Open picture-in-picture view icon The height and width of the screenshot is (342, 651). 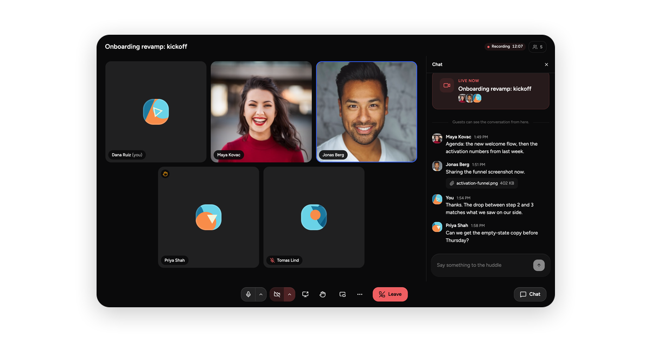tap(342, 294)
